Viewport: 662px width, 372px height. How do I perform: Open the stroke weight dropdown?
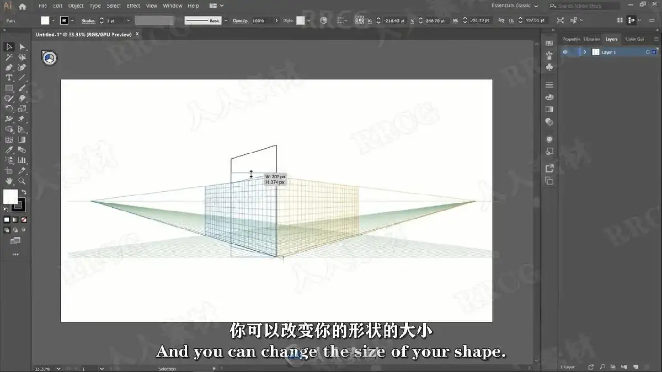click(128, 20)
